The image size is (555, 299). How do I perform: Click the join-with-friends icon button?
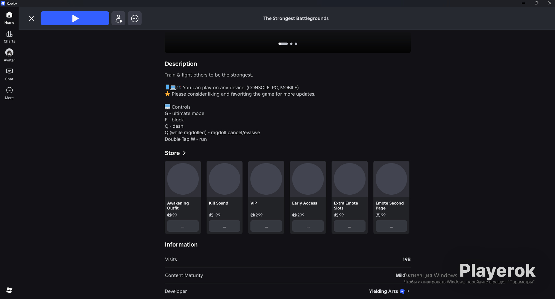click(119, 18)
